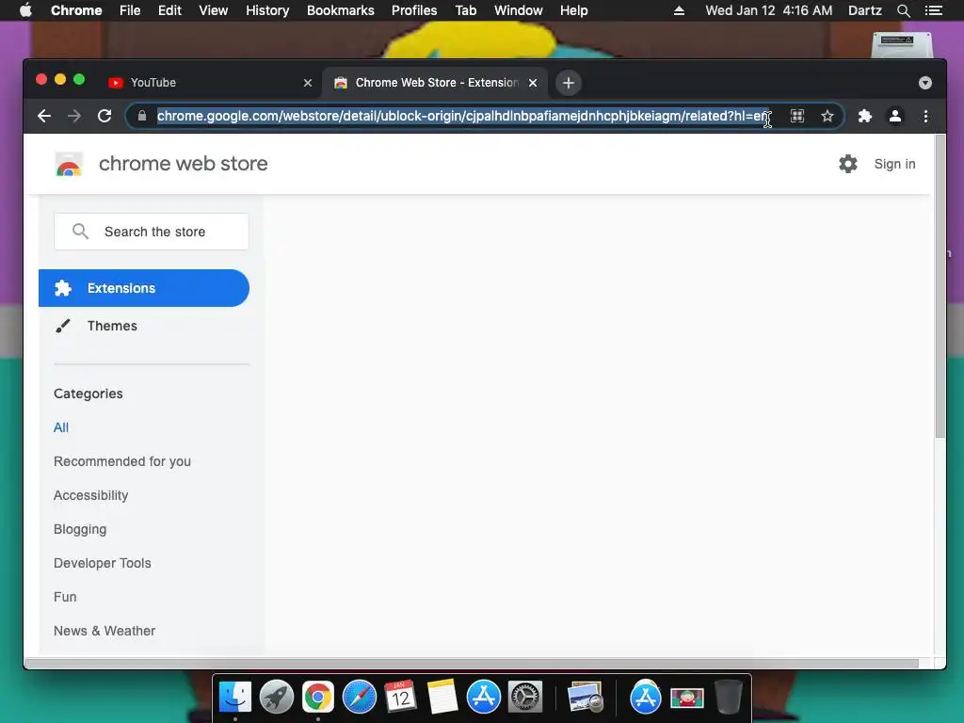The width and height of the screenshot is (964, 723).
Task: Go back using the browser back arrow
Action: [44, 116]
